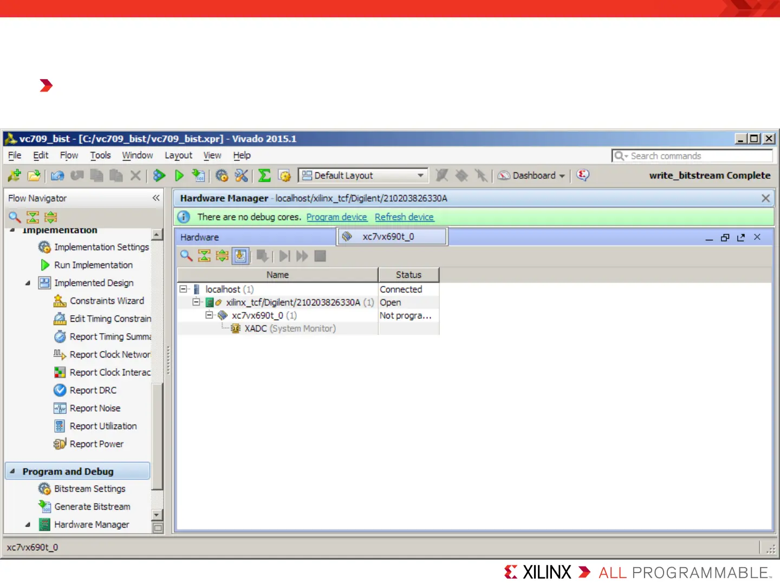Click the Constraints Wizard icon
Image resolution: width=780 pixels, height=585 pixels.
(60, 301)
